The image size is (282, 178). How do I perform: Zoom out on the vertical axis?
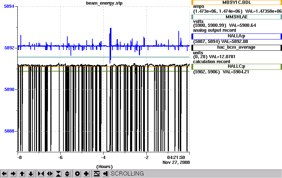pyautogui.click(x=67, y=174)
